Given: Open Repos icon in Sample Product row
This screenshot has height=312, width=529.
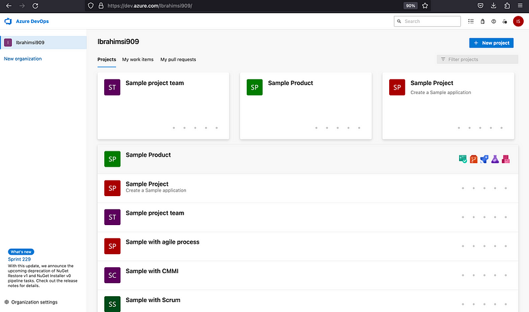Looking at the screenshot, I should coord(474,159).
